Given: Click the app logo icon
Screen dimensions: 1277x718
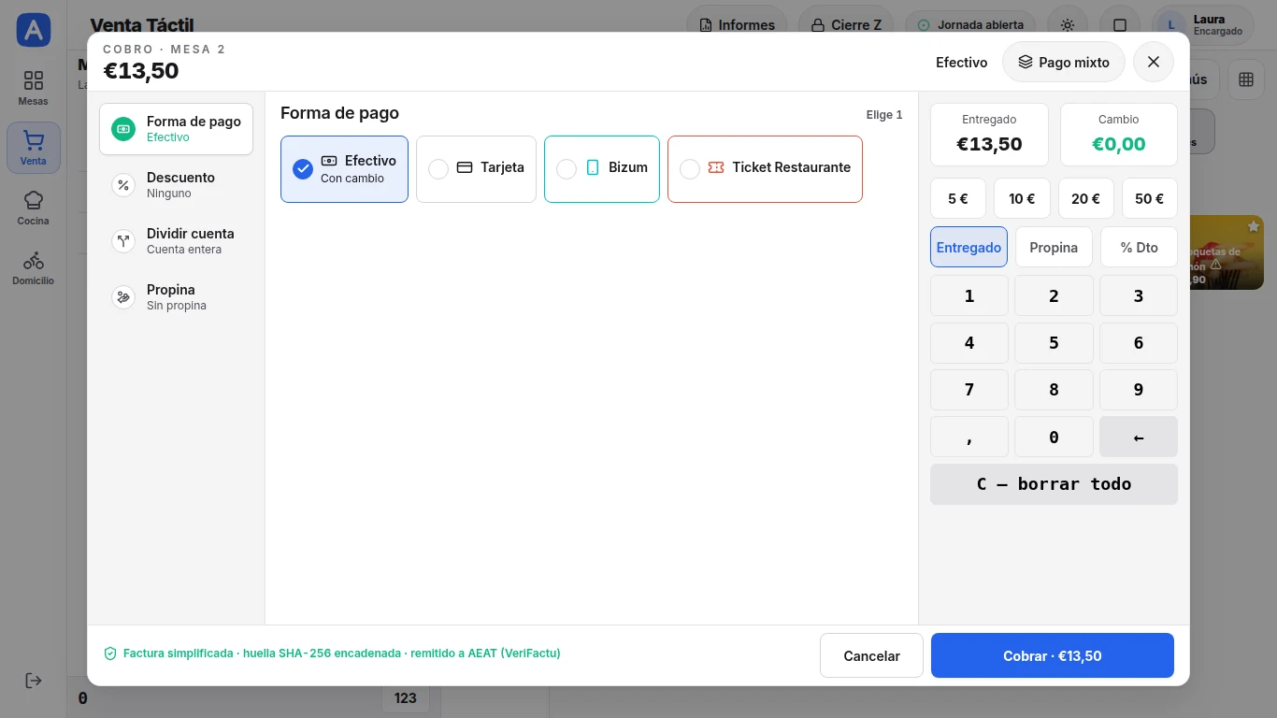Looking at the screenshot, I should 34,30.
